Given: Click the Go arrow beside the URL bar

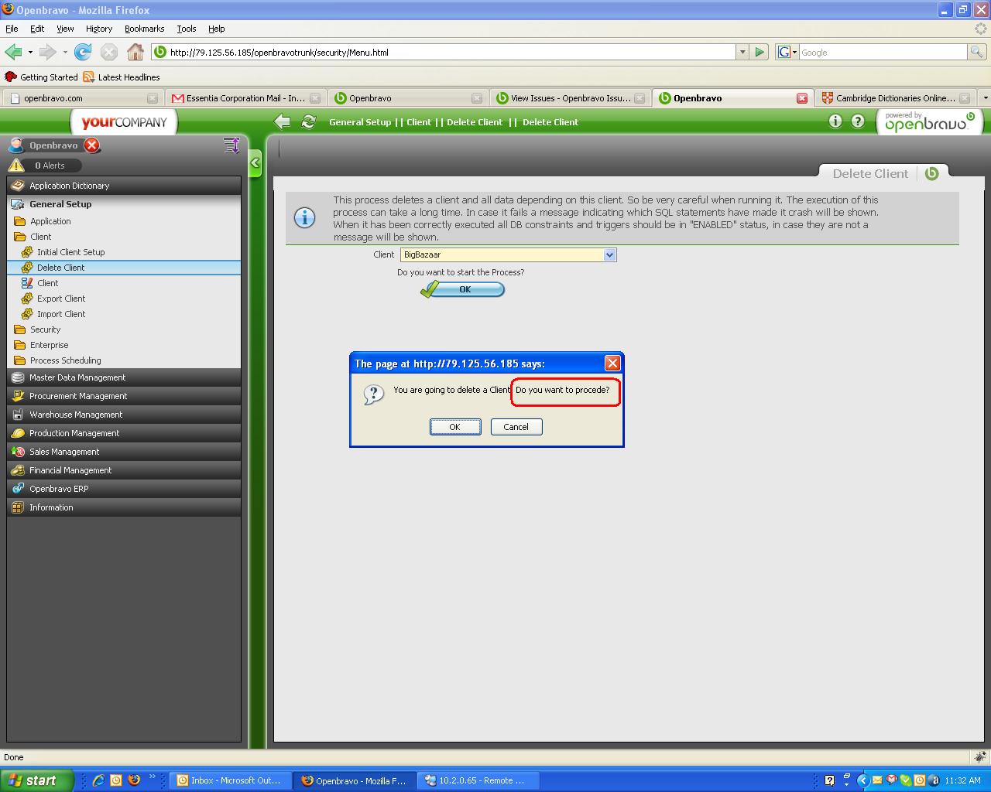Looking at the screenshot, I should pyautogui.click(x=760, y=52).
